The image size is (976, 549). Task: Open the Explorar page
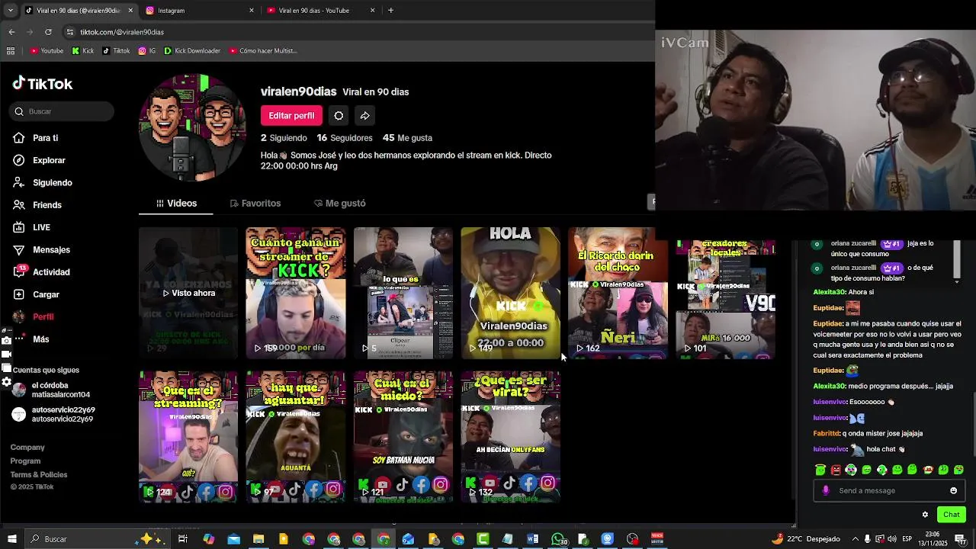[x=39, y=160]
